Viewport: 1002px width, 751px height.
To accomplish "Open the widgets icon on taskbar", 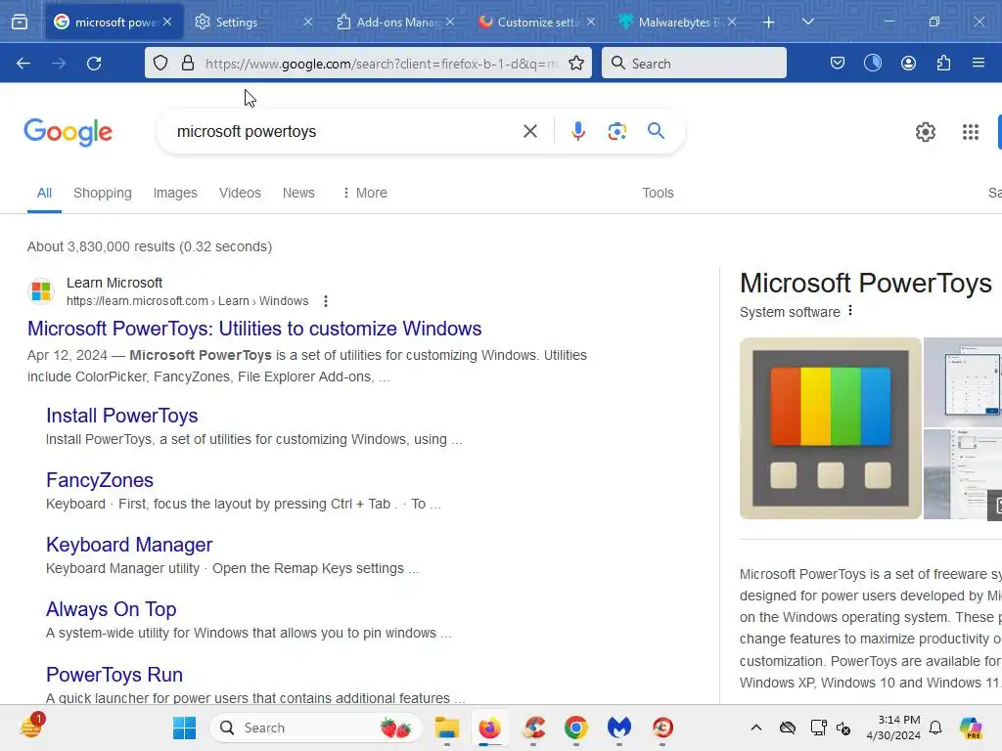I will 31,727.
